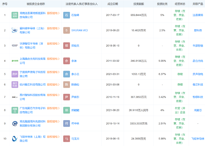The image size is (205, 146).
Task: Click the blue swirl logo in row 10
Action: point(15,139)
